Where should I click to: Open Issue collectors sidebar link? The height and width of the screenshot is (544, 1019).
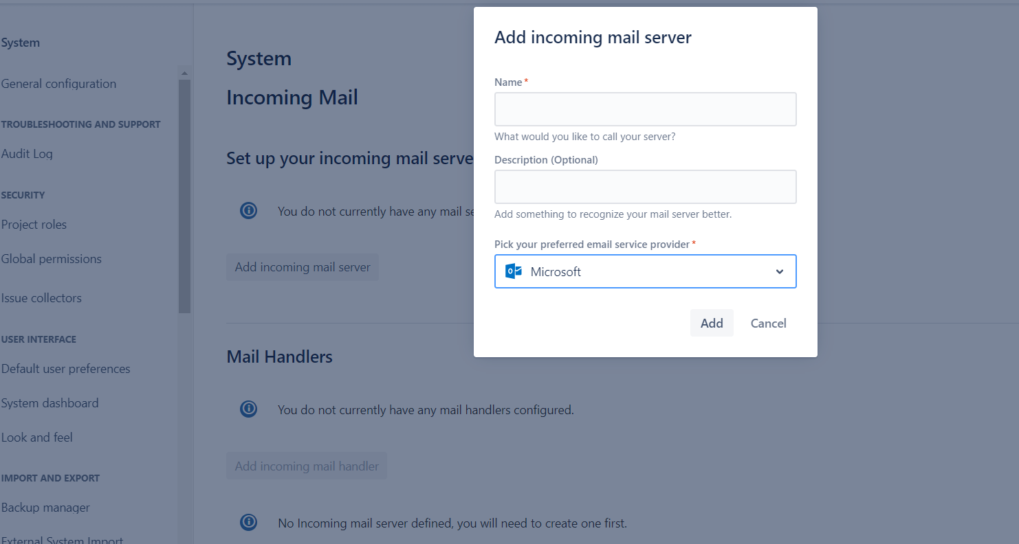point(41,298)
